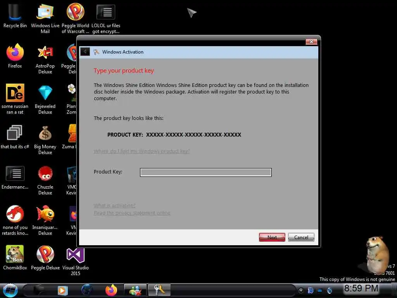The image size is (397, 298).
Task: Open the black folder taskbar icon
Action: coord(38,290)
